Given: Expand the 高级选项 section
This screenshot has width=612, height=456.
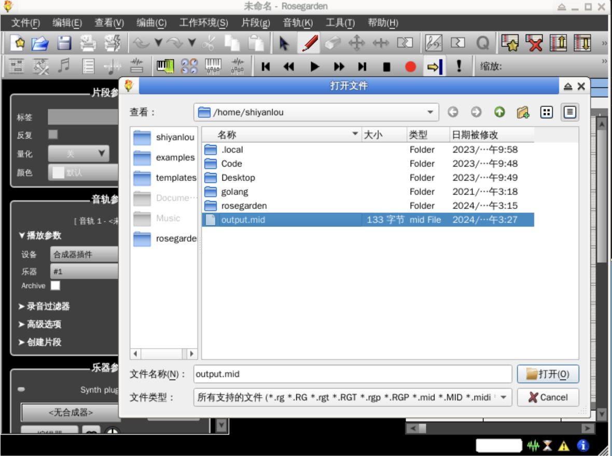Looking at the screenshot, I should [x=40, y=324].
